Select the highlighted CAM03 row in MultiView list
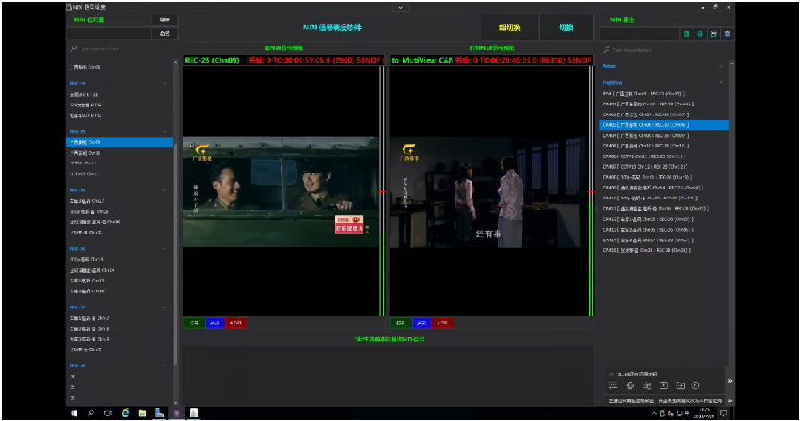Screen dimensions: 800x421 [x=664, y=125]
